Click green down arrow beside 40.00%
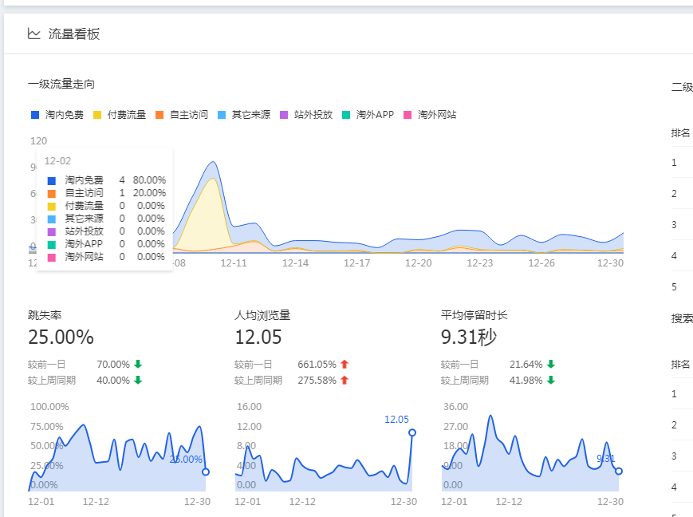The image size is (693, 517). pyautogui.click(x=138, y=381)
